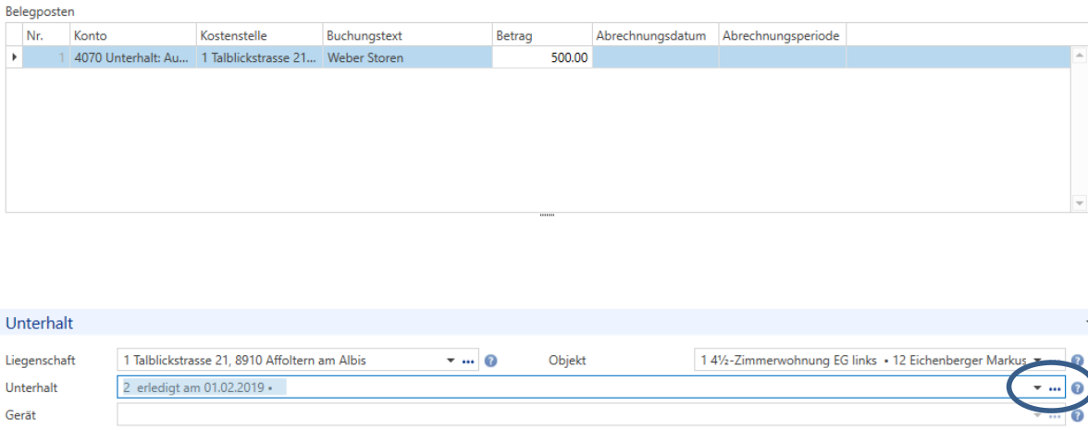This screenshot has width=1088, height=430.
Task: Sort by Abrechnungsdatum column header
Action: tap(655, 35)
